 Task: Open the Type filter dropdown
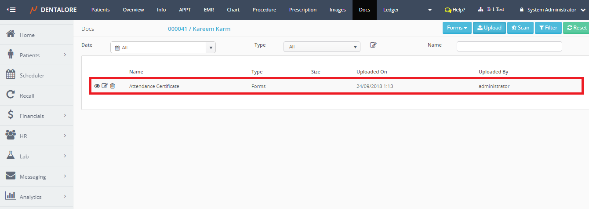point(322,47)
